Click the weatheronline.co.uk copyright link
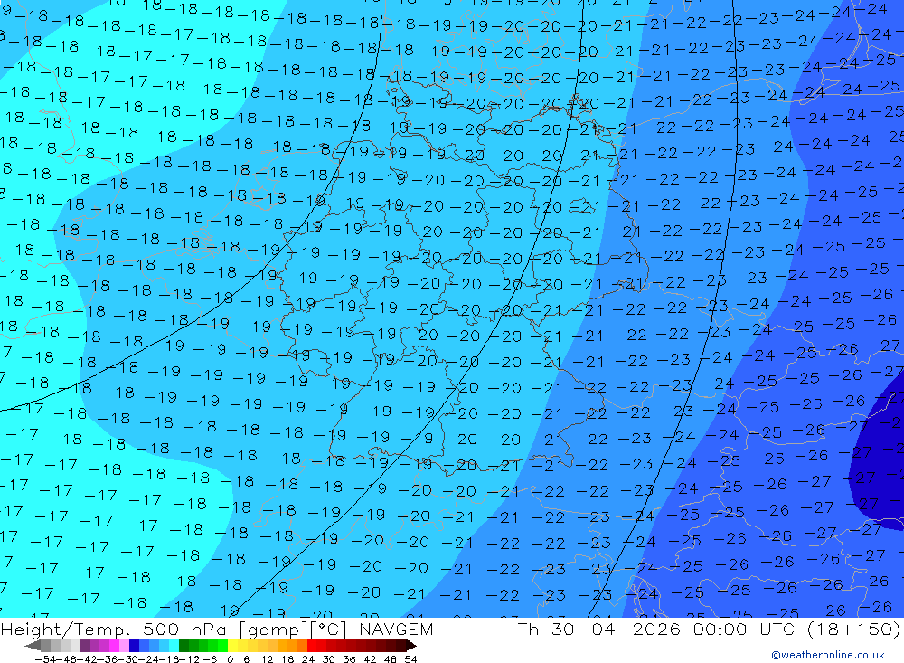 [828, 655]
